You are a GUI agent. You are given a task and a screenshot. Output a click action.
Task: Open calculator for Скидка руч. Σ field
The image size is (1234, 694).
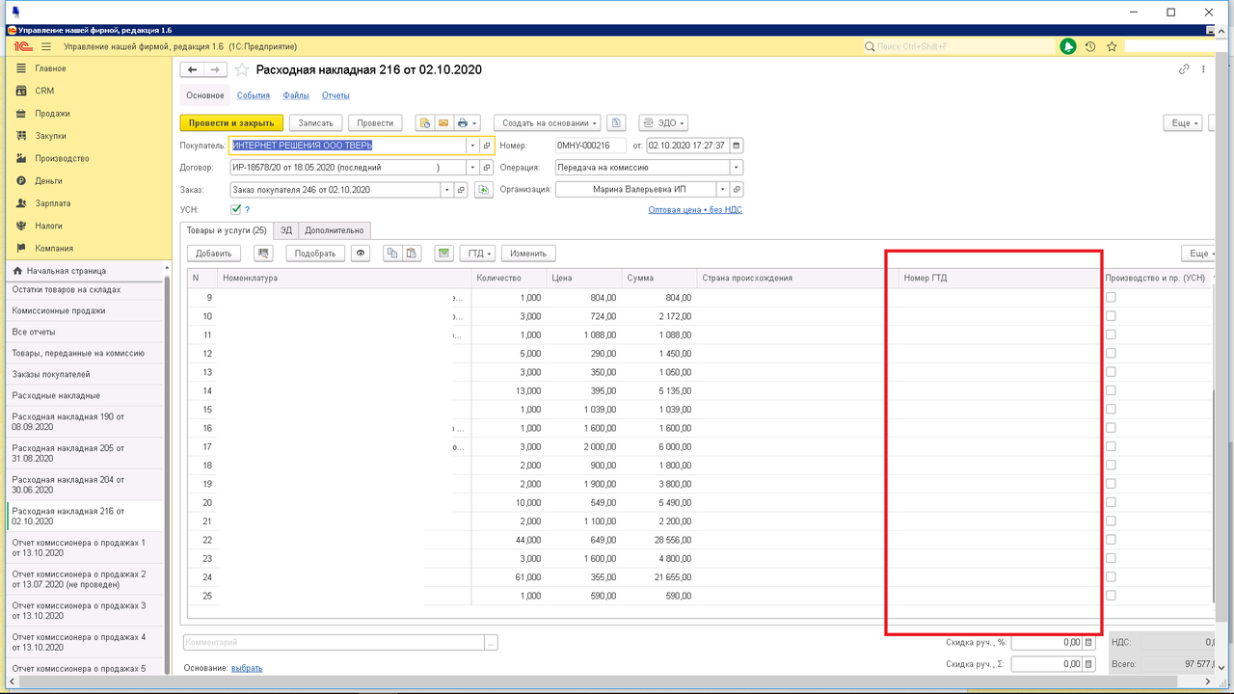click(x=1088, y=664)
